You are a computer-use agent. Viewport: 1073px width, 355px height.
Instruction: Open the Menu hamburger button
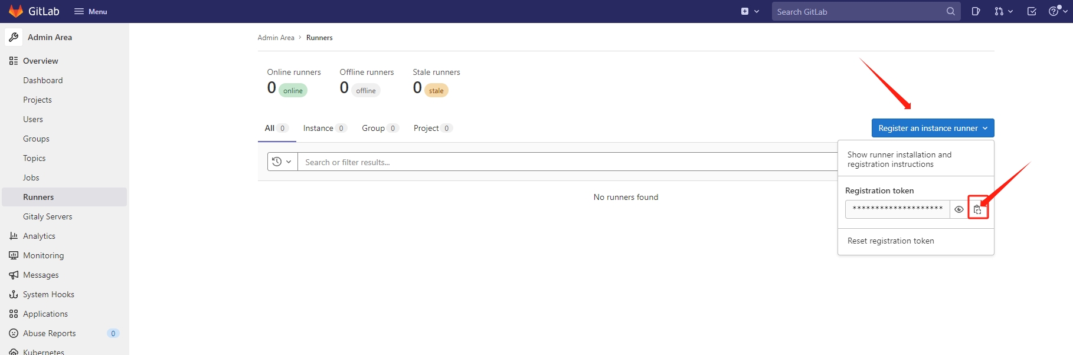90,11
